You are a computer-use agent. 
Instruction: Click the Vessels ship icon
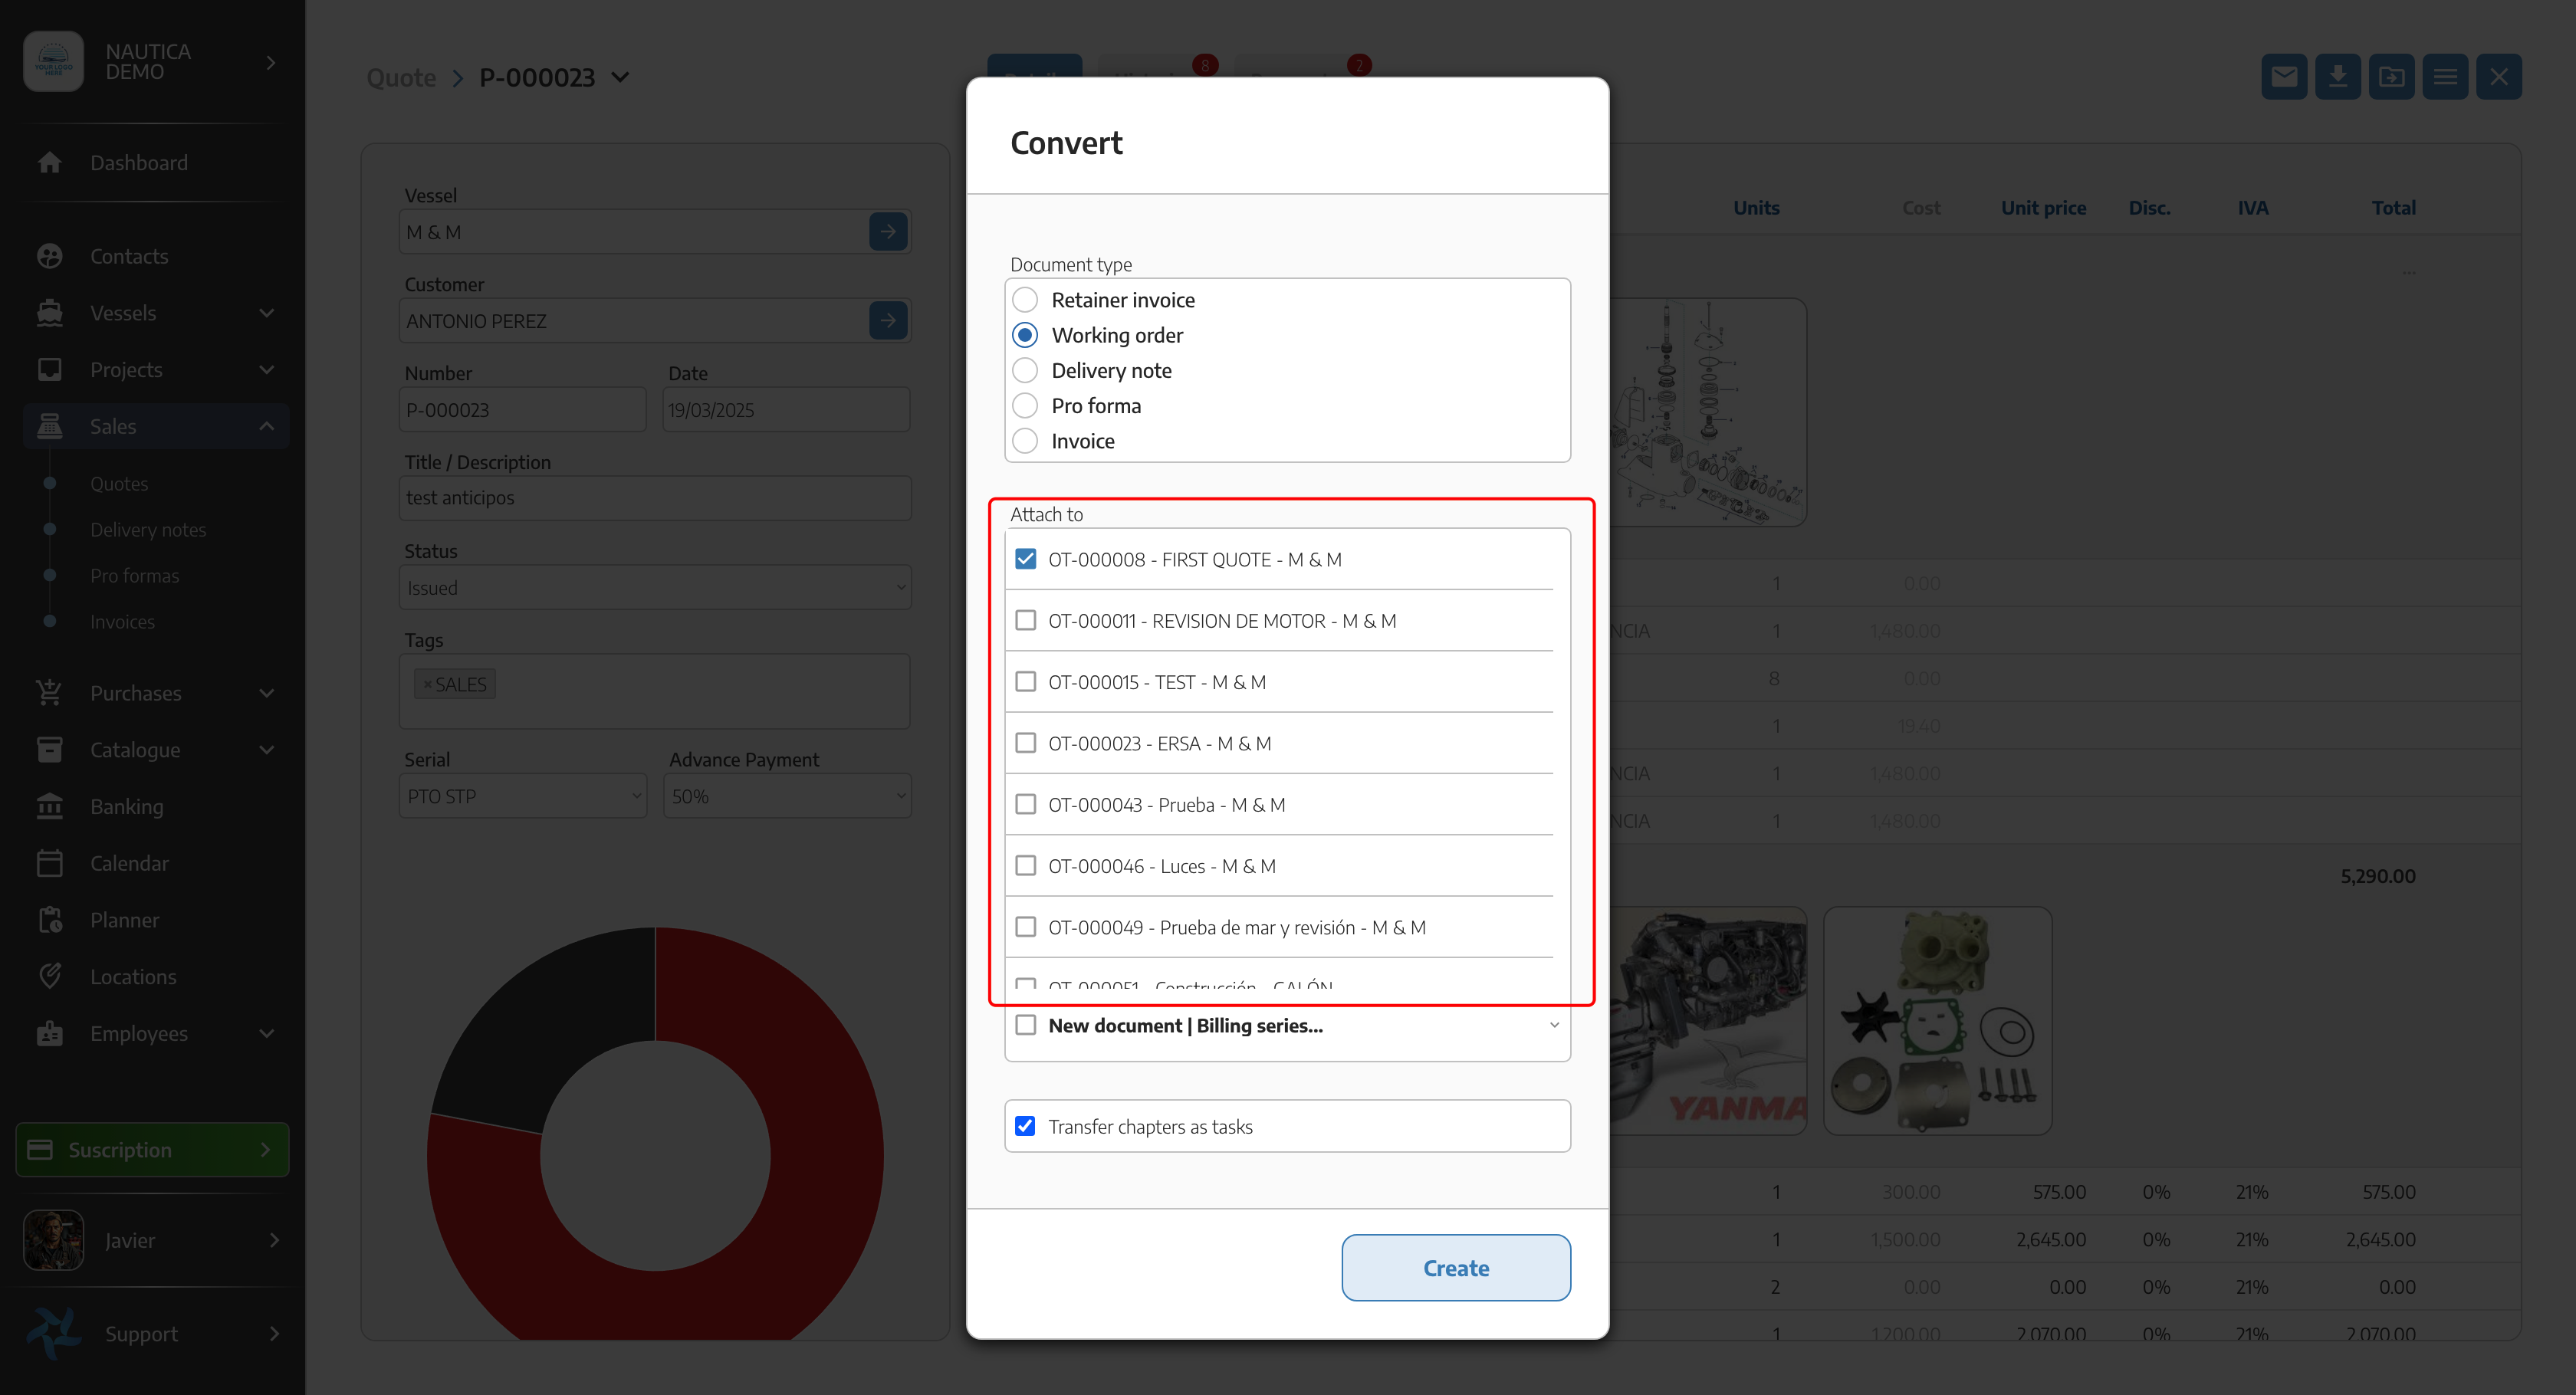(49, 313)
